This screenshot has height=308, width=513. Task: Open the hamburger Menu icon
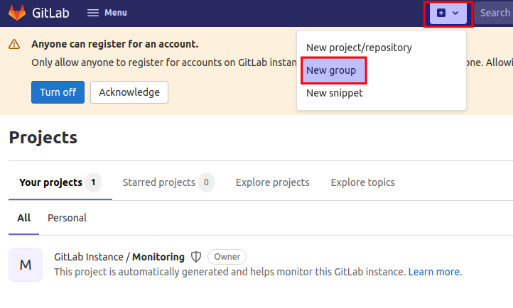click(x=93, y=13)
